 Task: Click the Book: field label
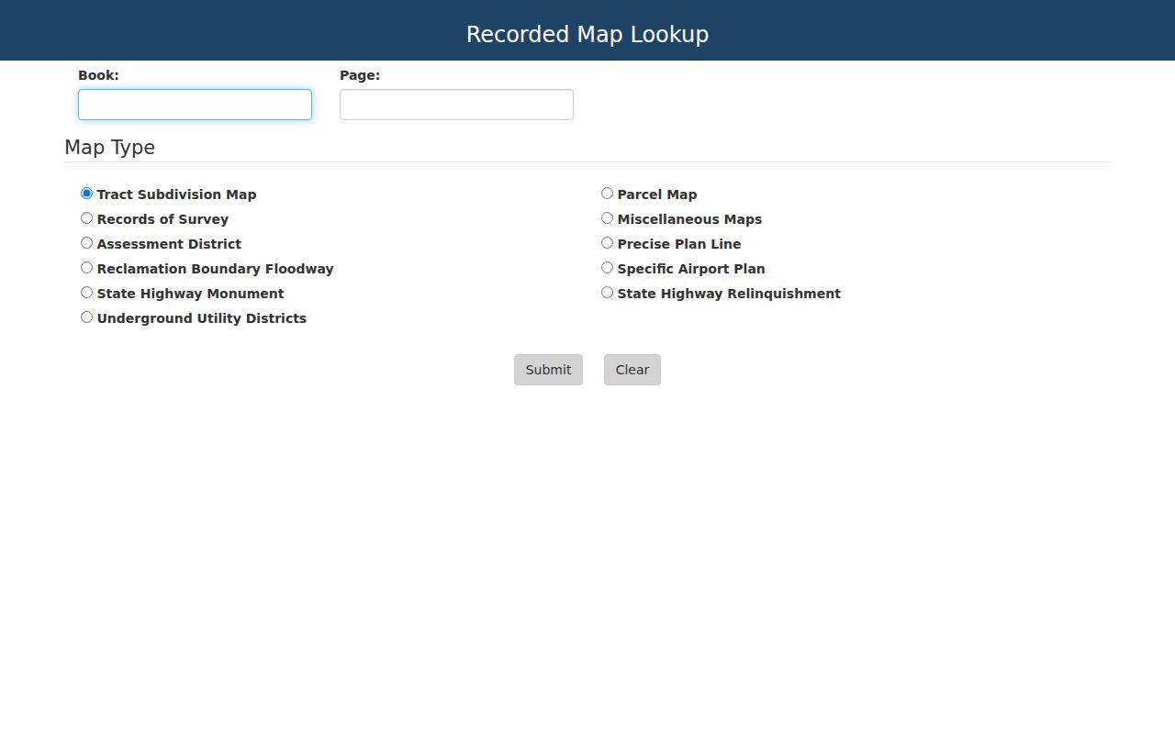98,75
